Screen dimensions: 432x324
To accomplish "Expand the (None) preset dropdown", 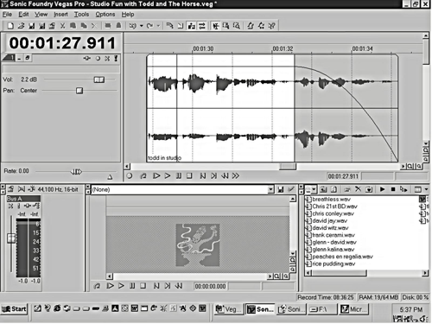I will (270, 189).
